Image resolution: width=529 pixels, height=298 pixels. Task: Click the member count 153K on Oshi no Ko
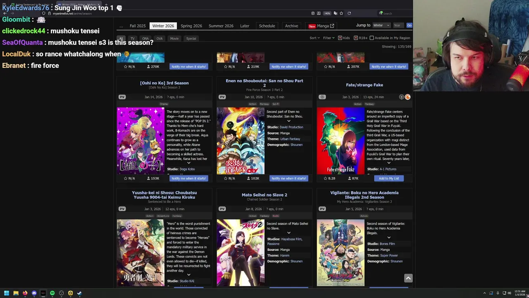pyautogui.click(x=153, y=178)
